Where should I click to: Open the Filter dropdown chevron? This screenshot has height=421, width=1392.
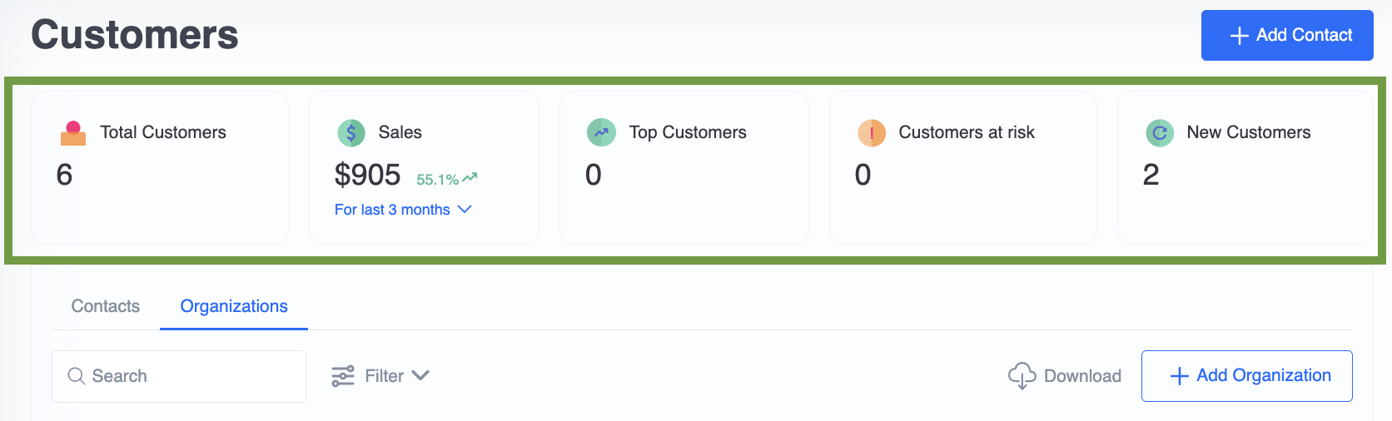[420, 375]
